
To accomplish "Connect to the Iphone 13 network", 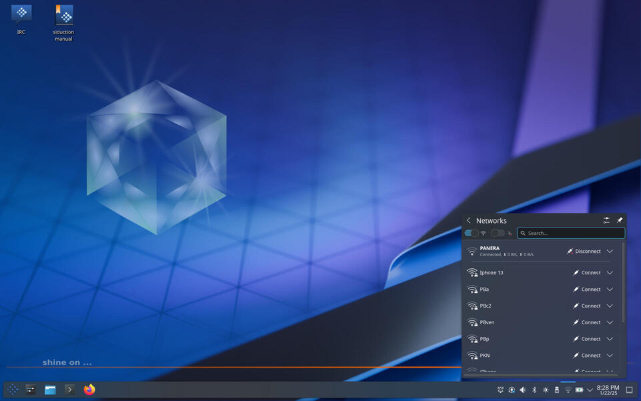I will pyautogui.click(x=586, y=273).
